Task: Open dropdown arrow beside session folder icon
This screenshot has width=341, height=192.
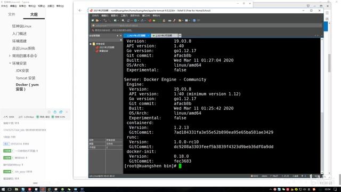Action: coord(100,20)
